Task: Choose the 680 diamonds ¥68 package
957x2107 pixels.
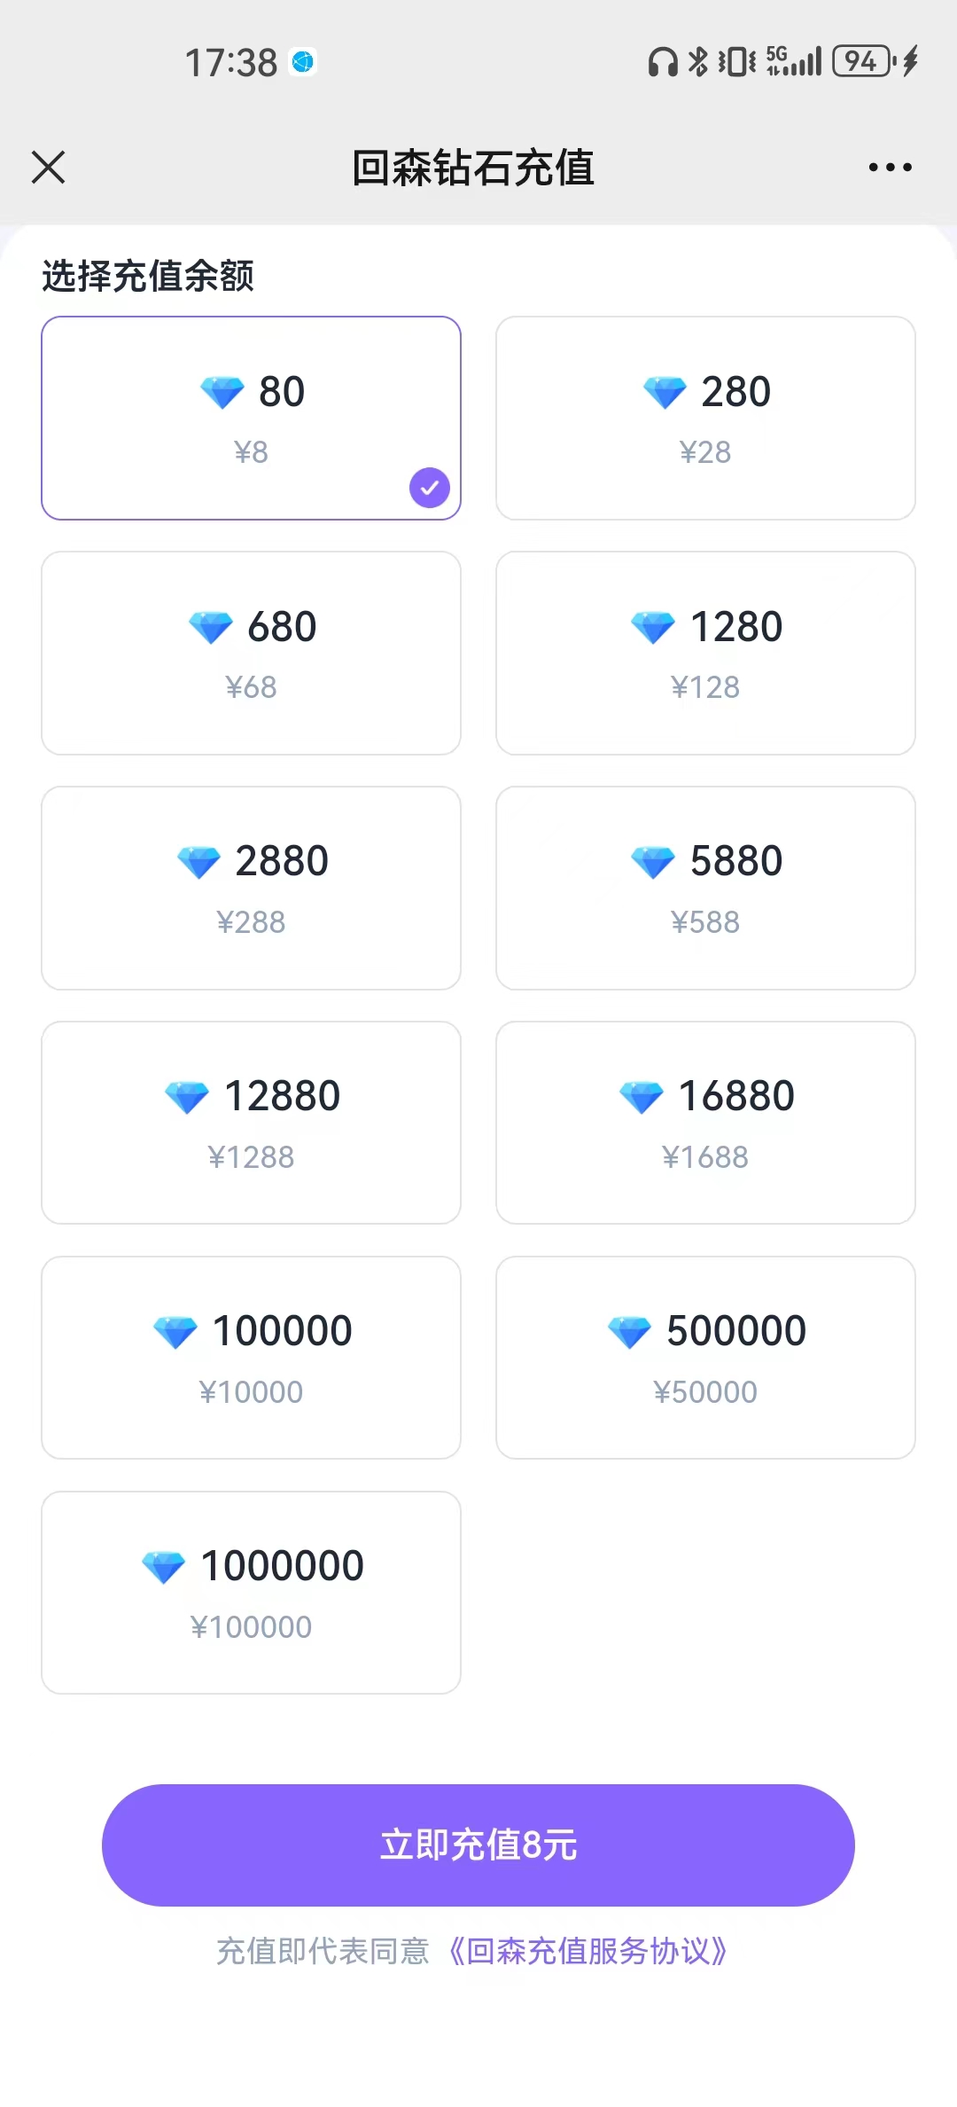Action: click(x=251, y=653)
